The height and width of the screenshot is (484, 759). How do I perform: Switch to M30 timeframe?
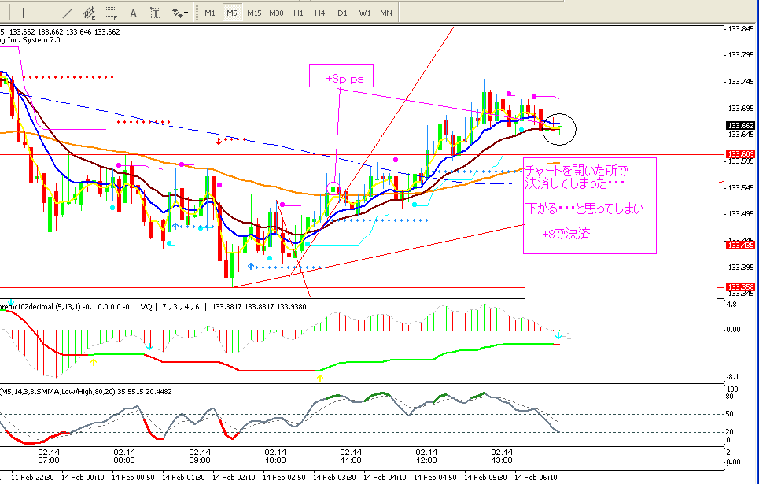point(276,13)
